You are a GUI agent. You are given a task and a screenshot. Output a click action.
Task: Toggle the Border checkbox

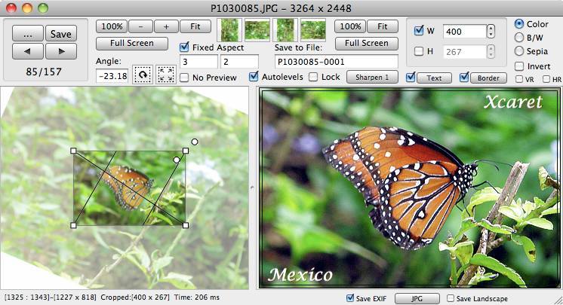click(464, 77)
